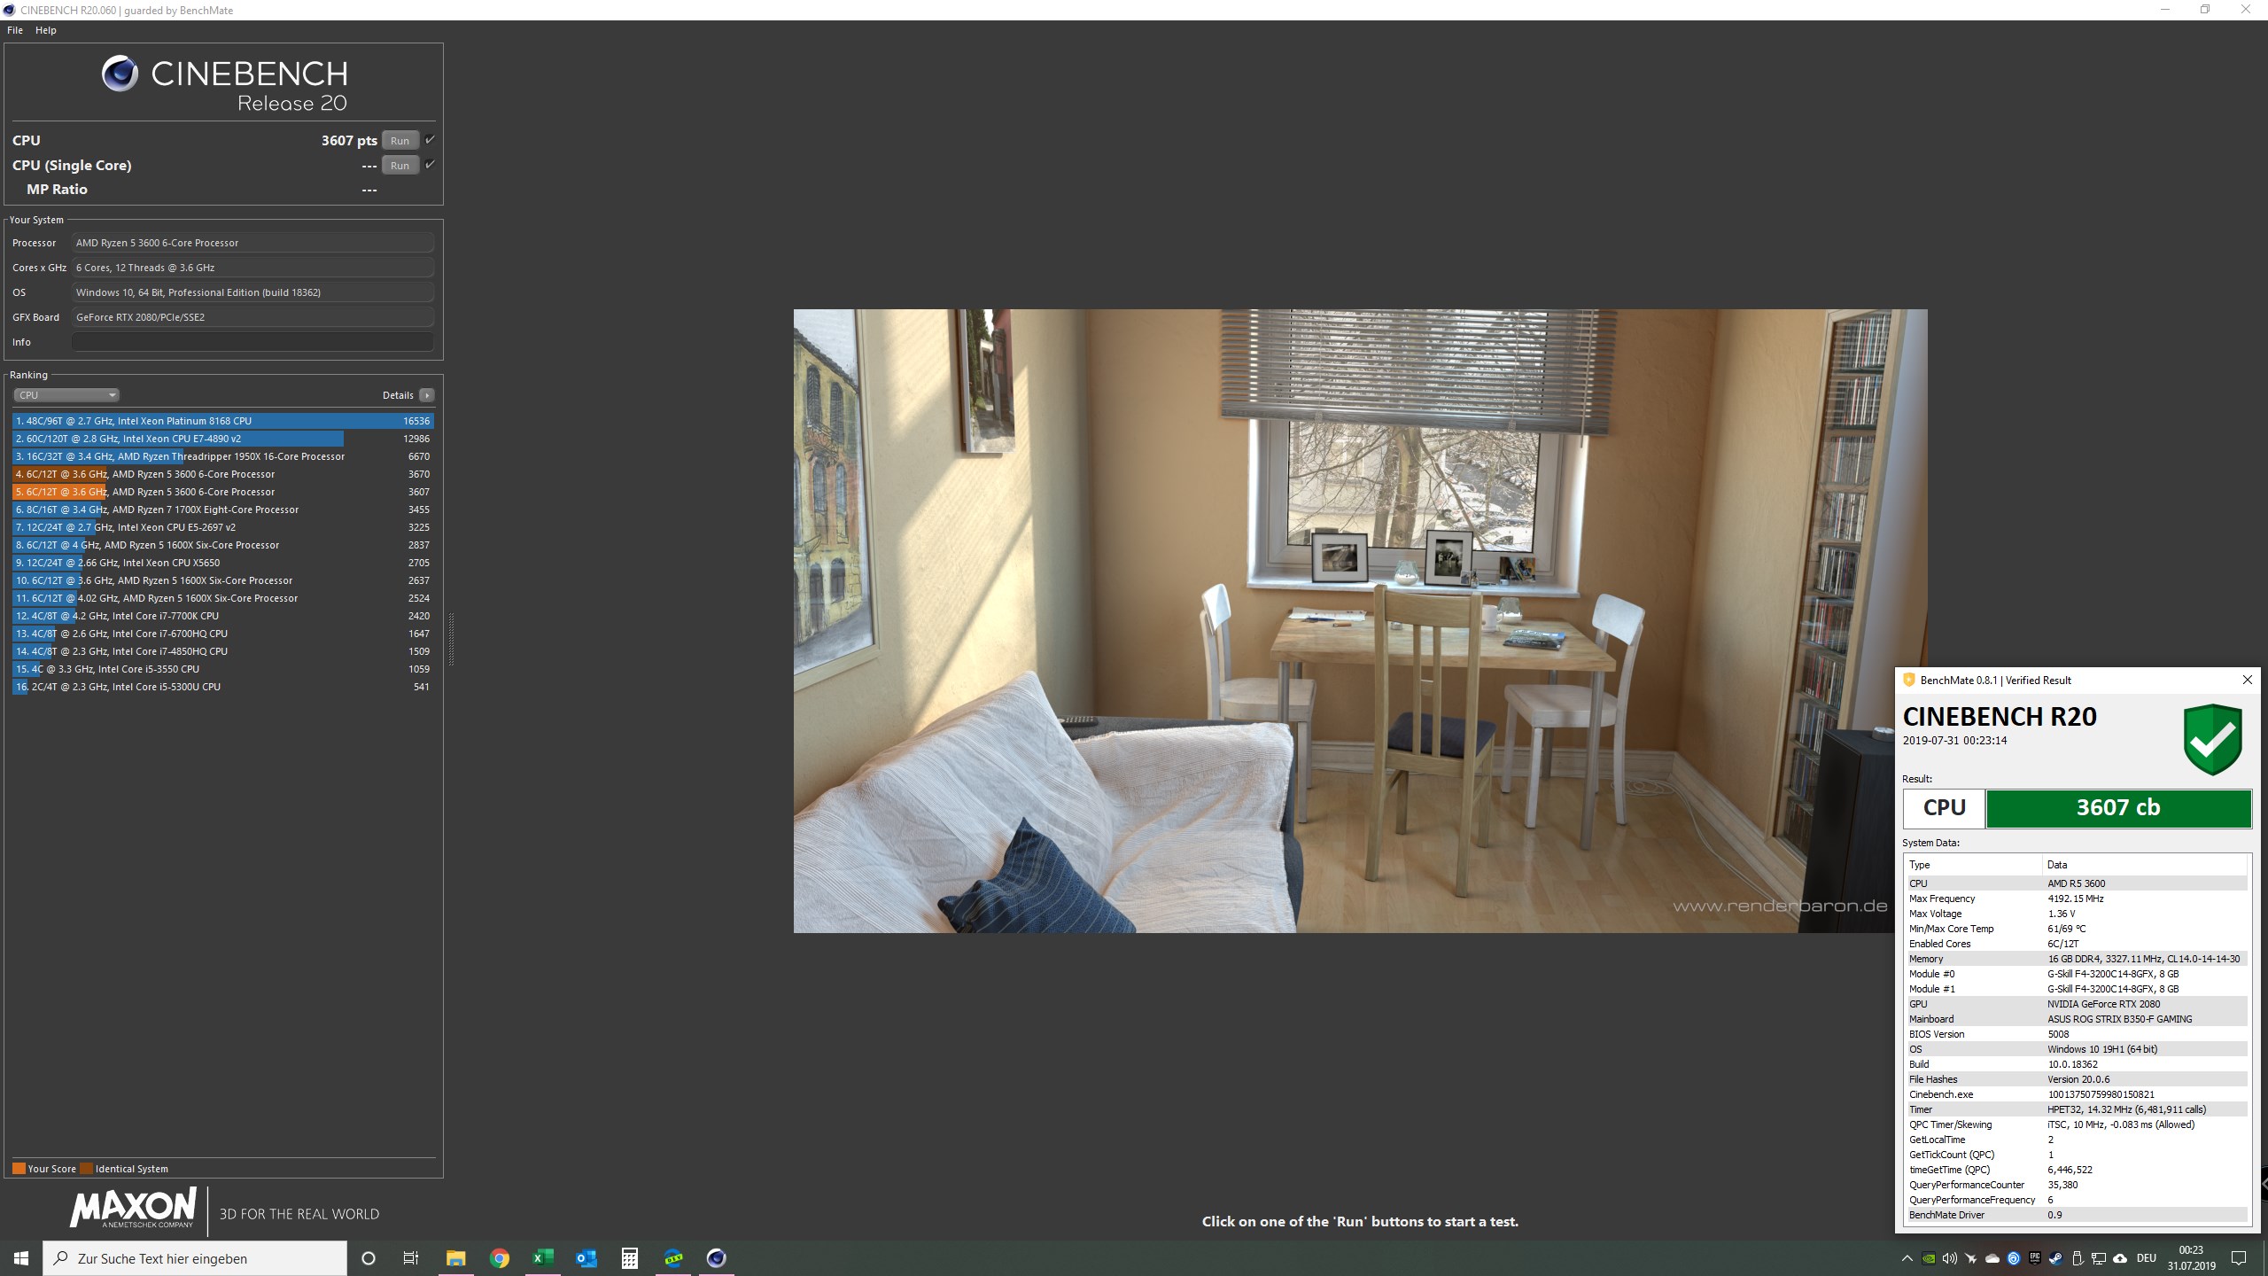Image resolution: width=2268 pixels, height=1276 pixels.
Task: Select ranking row 5 Ryzen 5 3600 scoring 3607
Action: (x=223, y=492)
